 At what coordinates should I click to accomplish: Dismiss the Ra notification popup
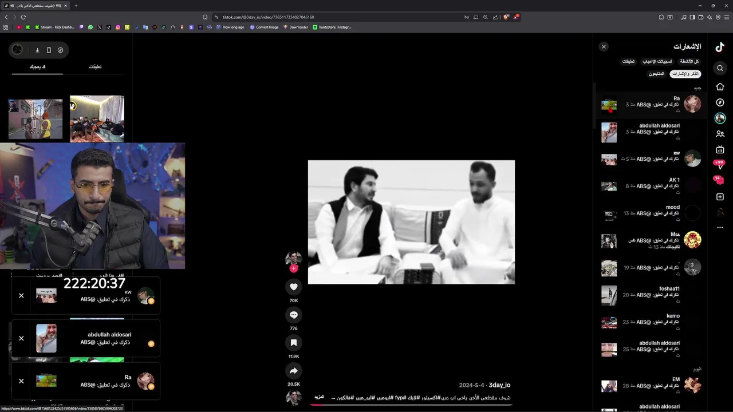coord(21,381)
